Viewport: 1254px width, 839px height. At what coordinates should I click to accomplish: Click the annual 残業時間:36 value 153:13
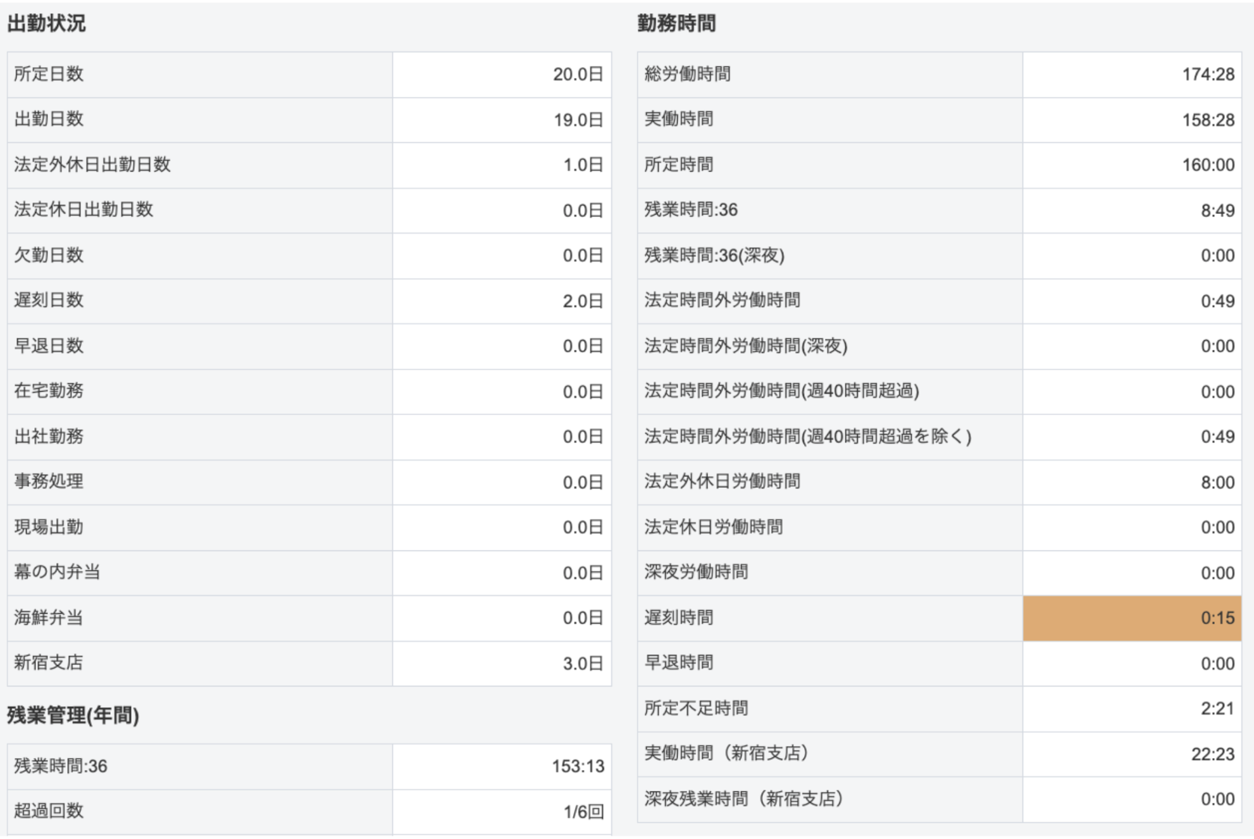pos(578,766)
